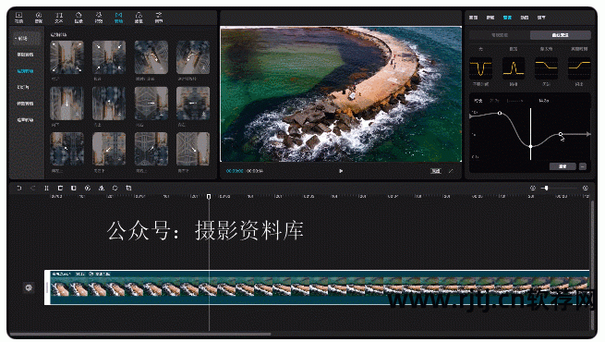Screen dimensions: 605x342
Task: Select the third sidebar transition category
Action: coord(23,87)
